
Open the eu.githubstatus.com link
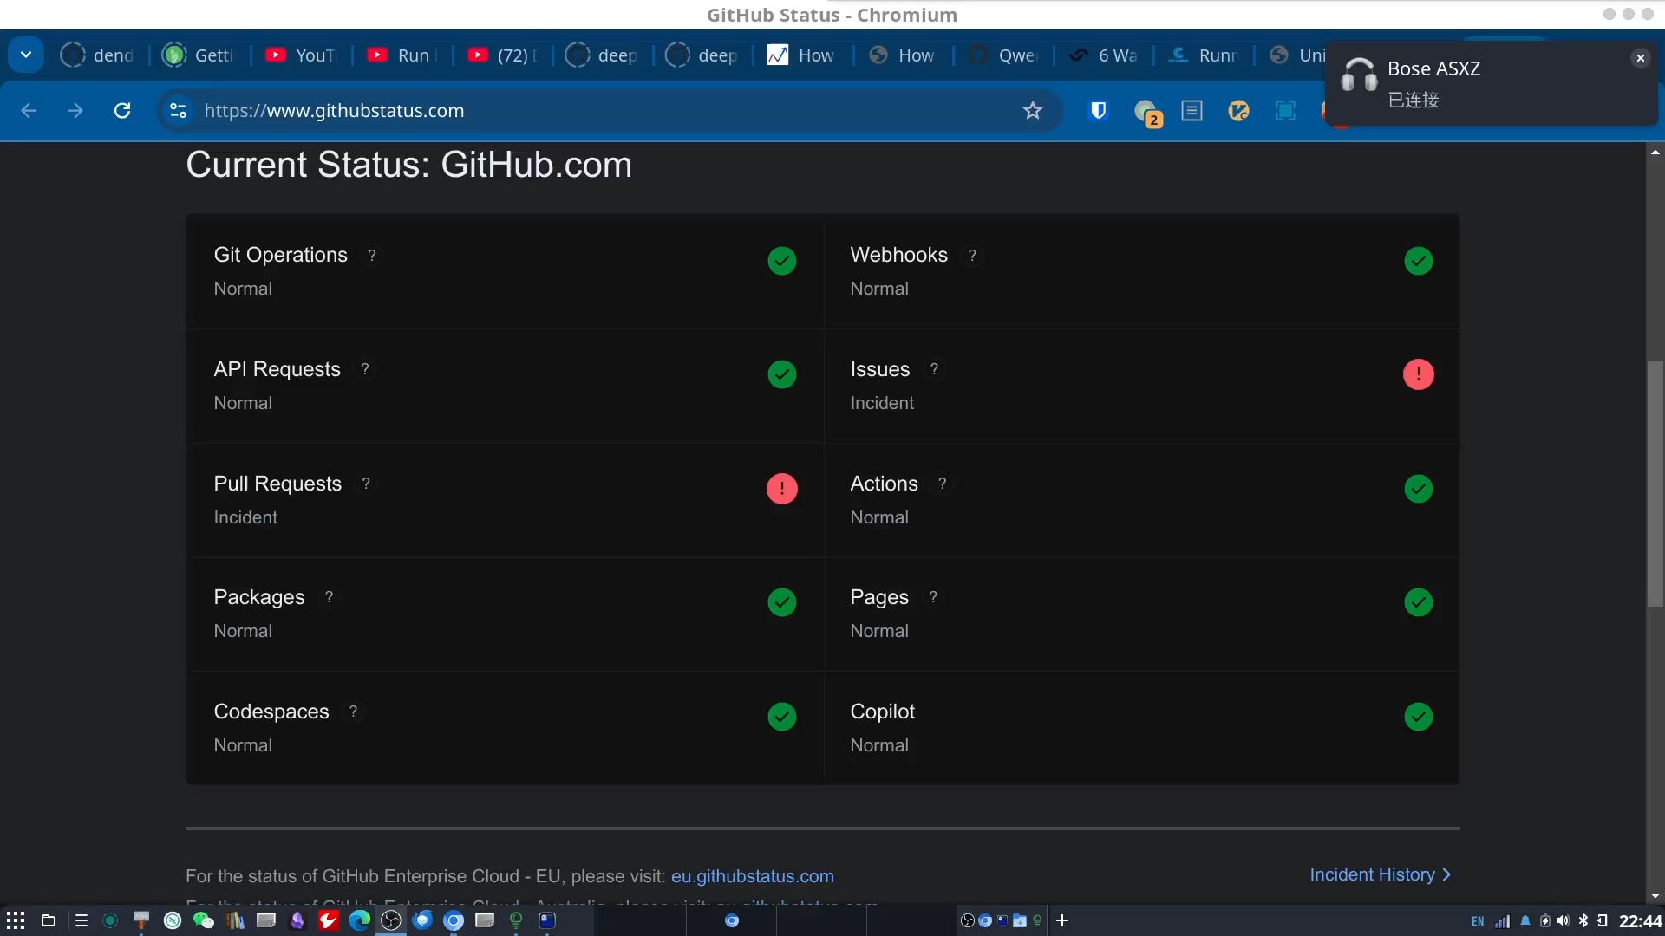click(x=752, y=876)
